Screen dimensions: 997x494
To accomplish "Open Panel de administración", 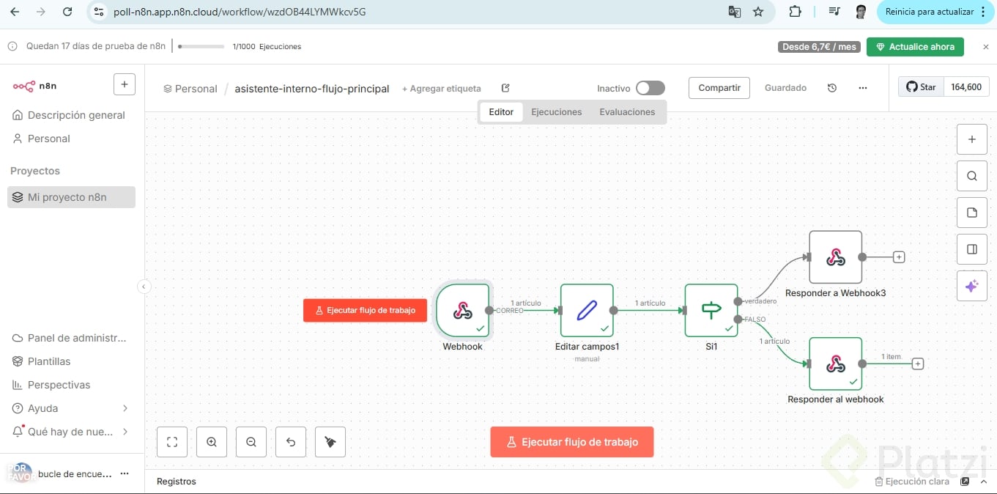I will pos(71,338).
